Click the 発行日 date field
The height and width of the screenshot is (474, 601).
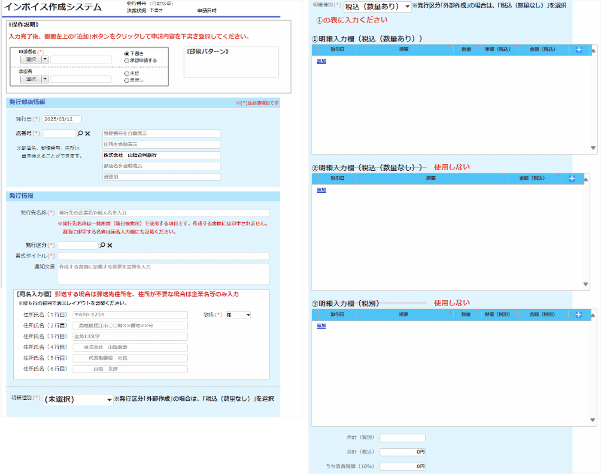(62, 119)
